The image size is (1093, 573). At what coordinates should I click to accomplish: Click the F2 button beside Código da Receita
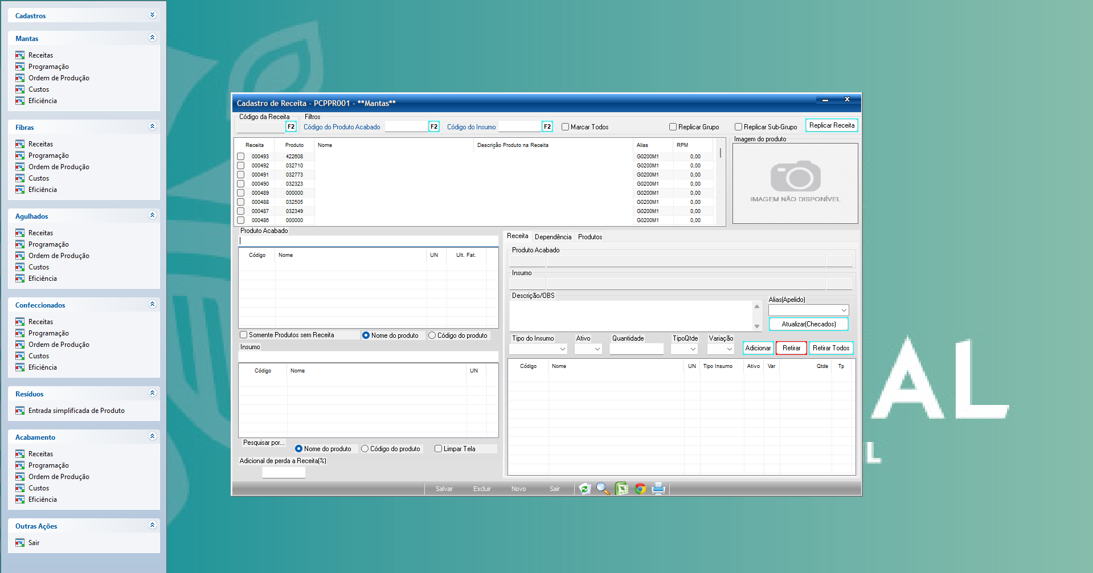point(291,126)
